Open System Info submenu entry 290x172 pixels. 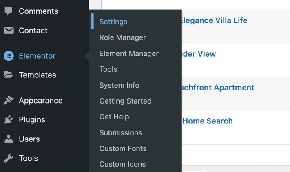119,85
